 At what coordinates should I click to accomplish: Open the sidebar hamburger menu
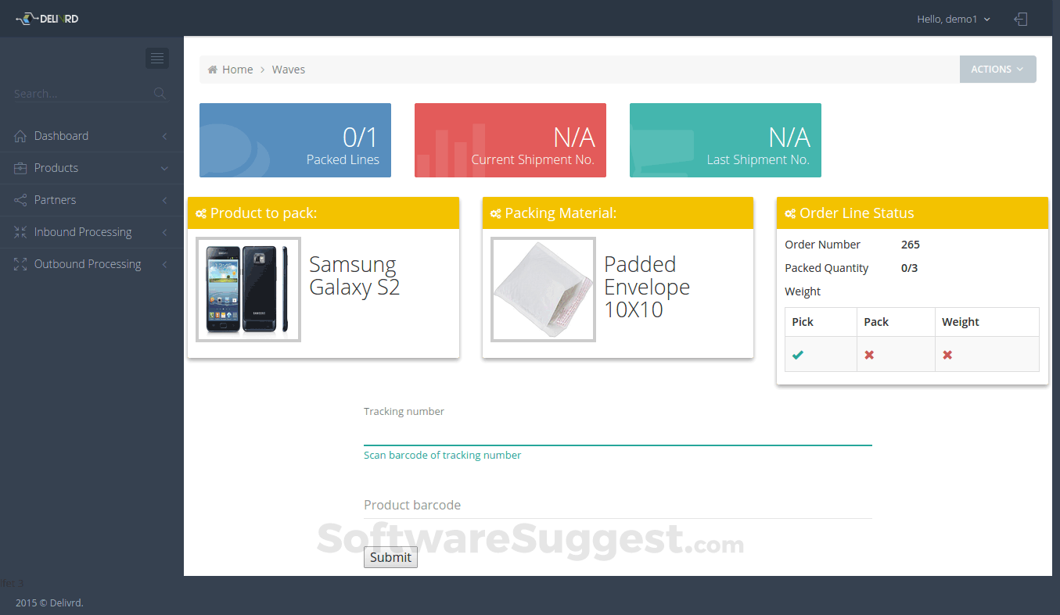pyautogui.click(x=156, y=58)
